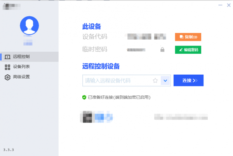Click the 高级设置 gear icon

(x=7, y=77)
